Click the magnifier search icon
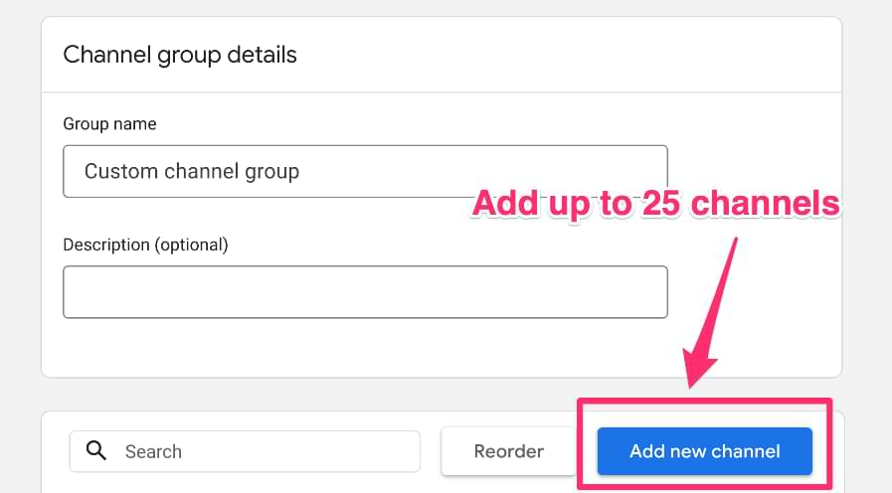Viewport: 892px width, 493px height. coord(96,450)
